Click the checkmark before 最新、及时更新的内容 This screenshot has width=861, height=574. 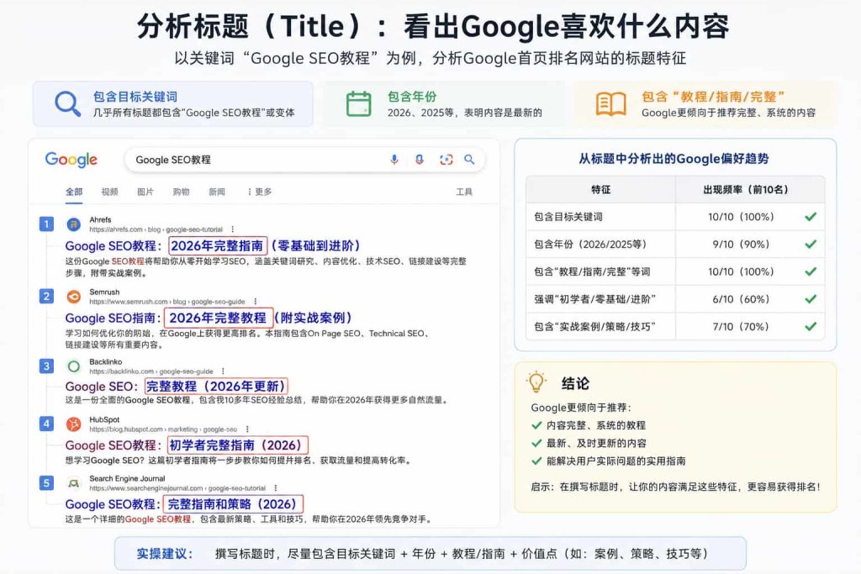[536, 443]
